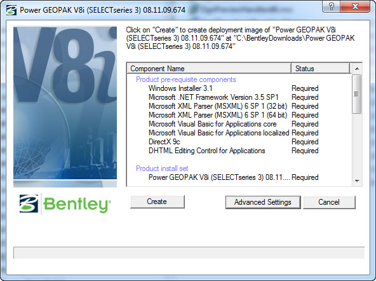The height and width of the screenshot is (281, 376).
Task: Click the scrollbar down arrow in the component list
Action: point(357,181)
